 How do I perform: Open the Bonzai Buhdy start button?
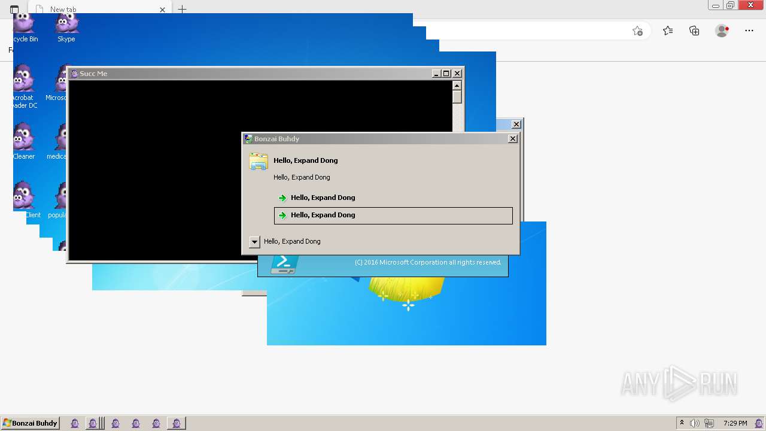[30, 423]
